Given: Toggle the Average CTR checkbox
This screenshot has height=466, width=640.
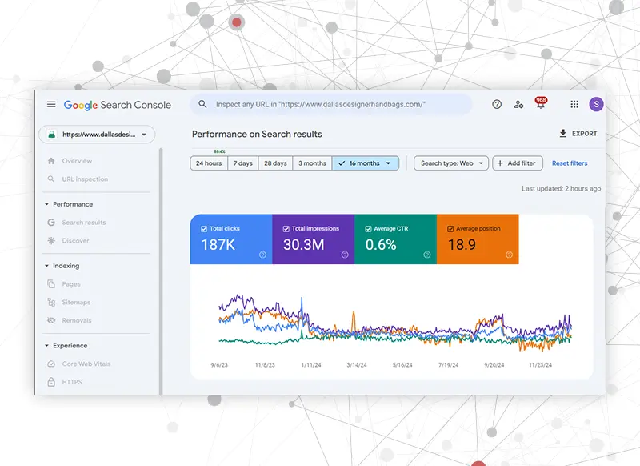Looking at the screenshot, I should 368,229.
